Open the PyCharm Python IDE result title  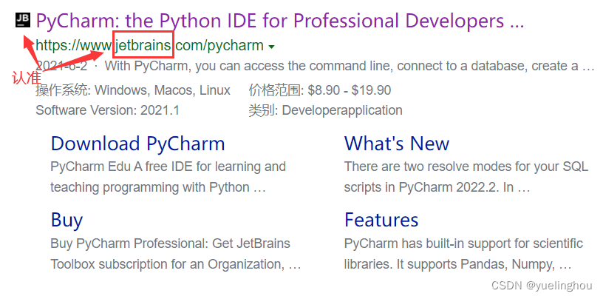[280, 21]
